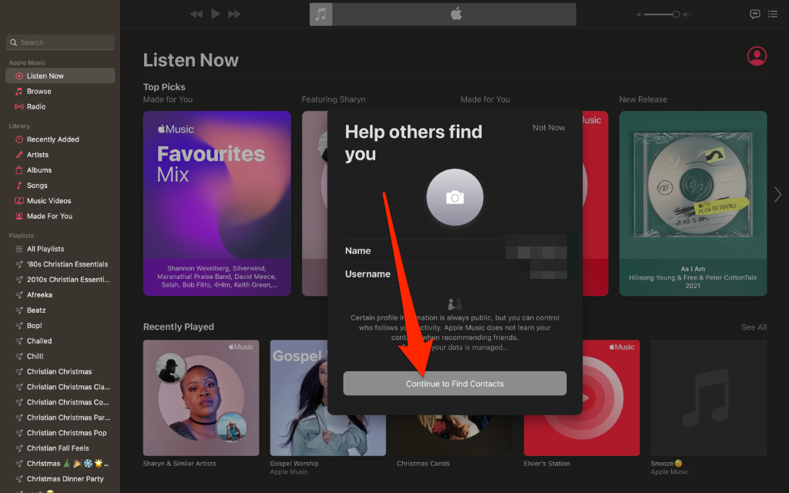Click the Music Videos screen icon

(x=19, y=201)
